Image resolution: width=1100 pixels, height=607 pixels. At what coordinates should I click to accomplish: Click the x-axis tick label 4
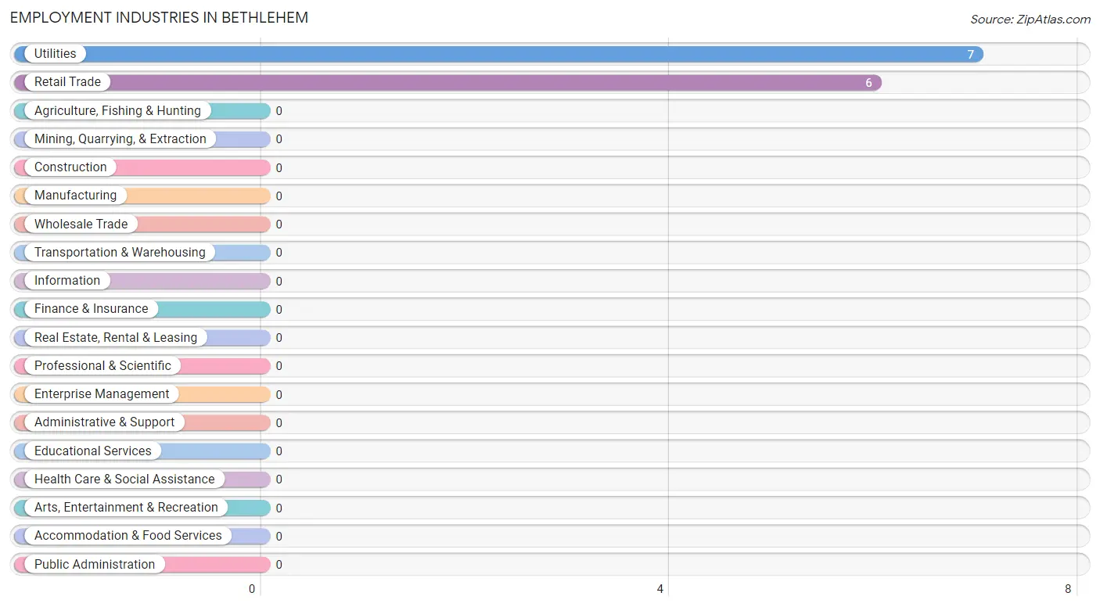point(660,589)
